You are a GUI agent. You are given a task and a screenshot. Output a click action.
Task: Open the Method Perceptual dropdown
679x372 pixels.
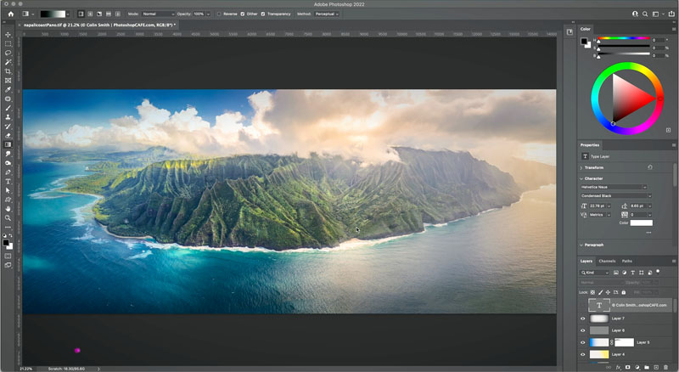(x=327, y=14)
